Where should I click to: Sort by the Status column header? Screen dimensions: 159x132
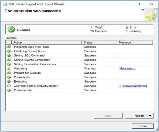point(99,42)
